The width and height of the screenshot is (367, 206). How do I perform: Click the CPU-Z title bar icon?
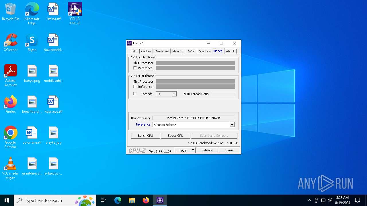(129, 43)
